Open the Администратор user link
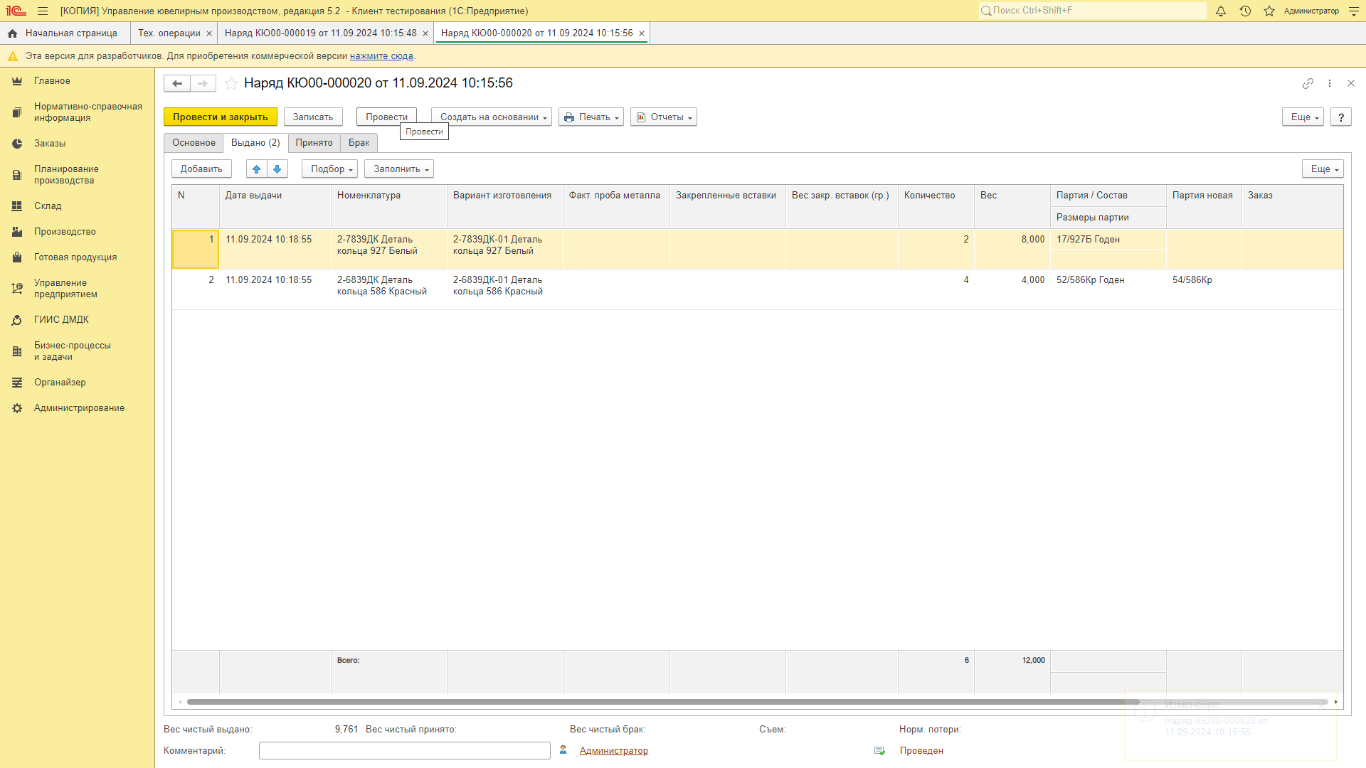This screenshot has width=1366, height=768. pos(613,751)
